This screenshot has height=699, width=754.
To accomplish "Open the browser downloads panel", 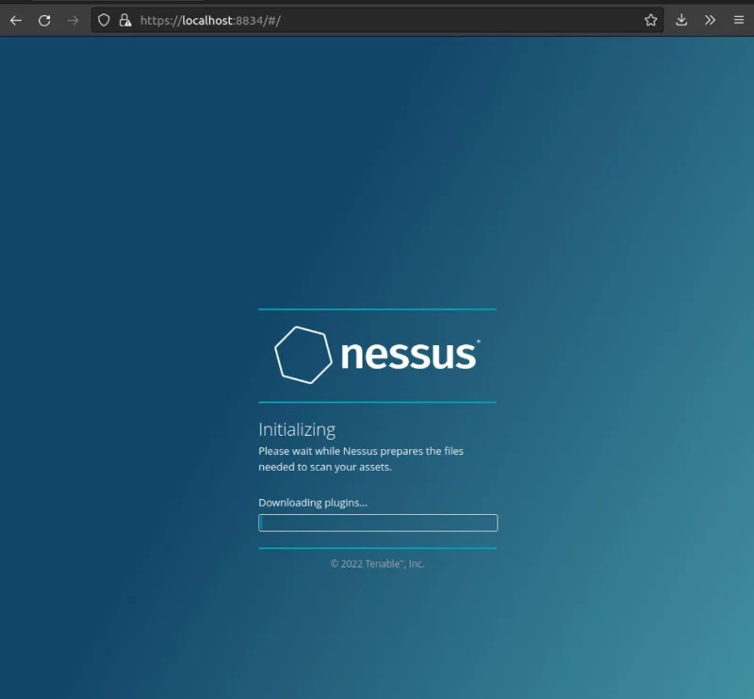I will pos(681,20).
